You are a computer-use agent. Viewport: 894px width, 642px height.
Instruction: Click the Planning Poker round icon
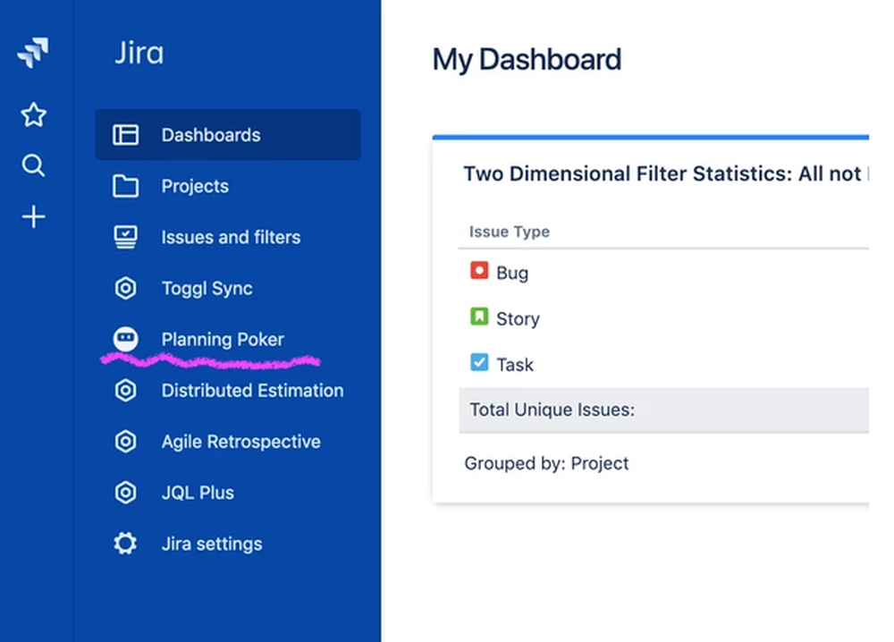pos(125,339)
